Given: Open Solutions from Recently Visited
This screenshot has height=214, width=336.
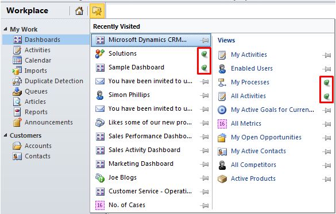Looking at the screenshot, I should pyautogui.click(x=122, y=53).
